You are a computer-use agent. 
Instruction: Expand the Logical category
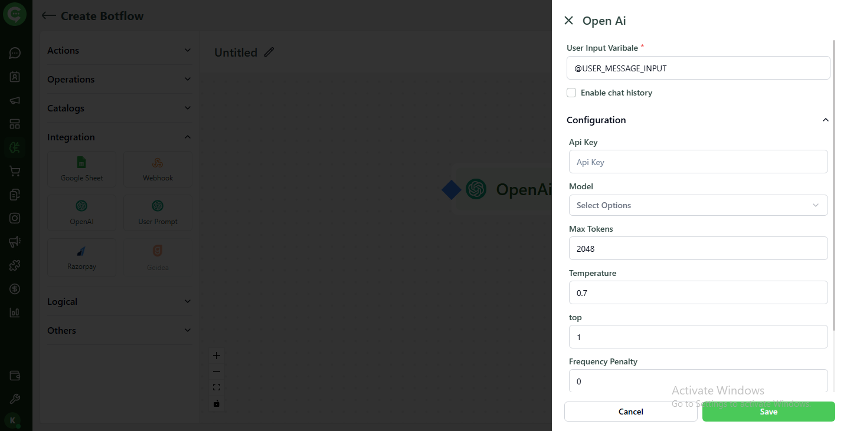click(x=120, y=301)
